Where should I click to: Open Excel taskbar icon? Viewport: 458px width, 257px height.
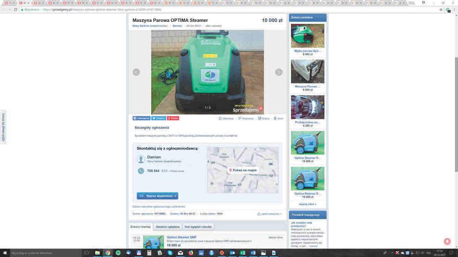click(242, 253)
